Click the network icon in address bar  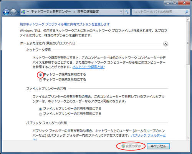(23, 12)
